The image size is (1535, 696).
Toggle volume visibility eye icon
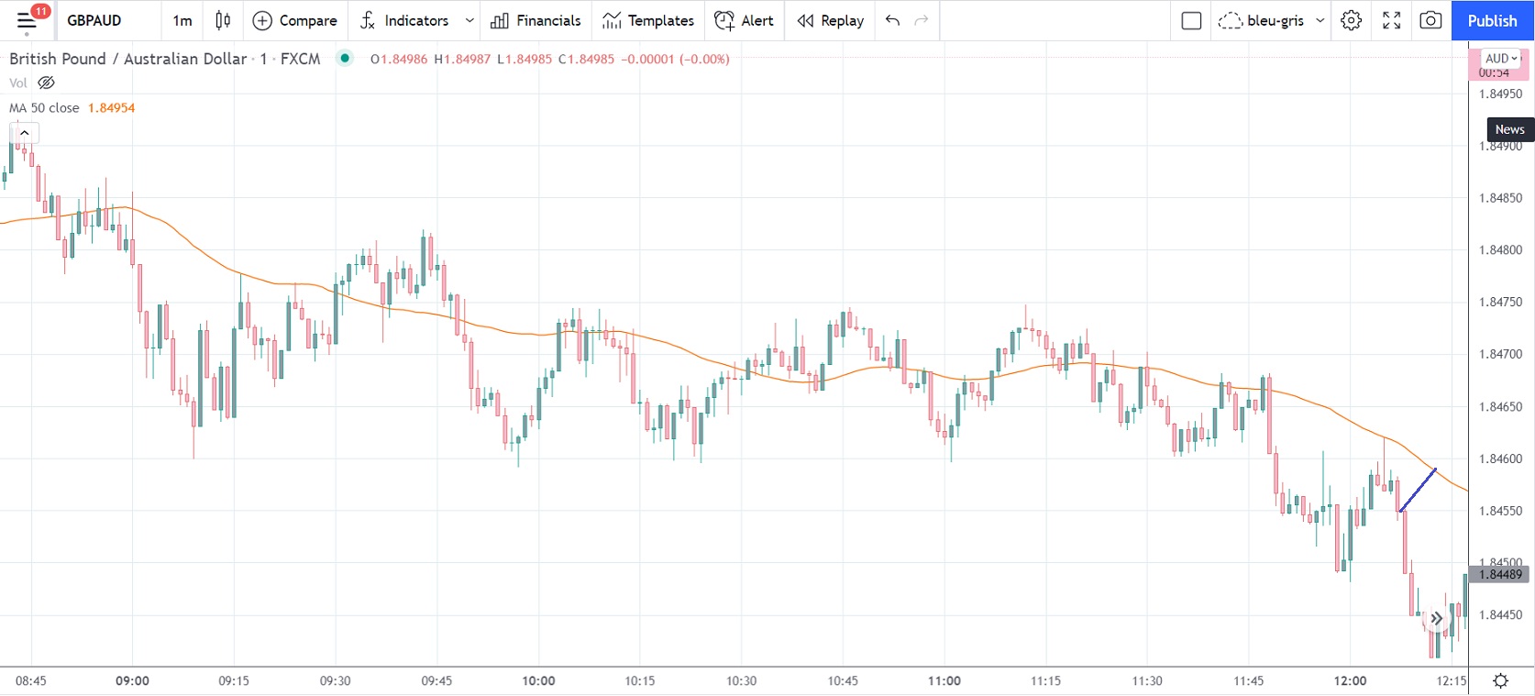pos(46,83)
